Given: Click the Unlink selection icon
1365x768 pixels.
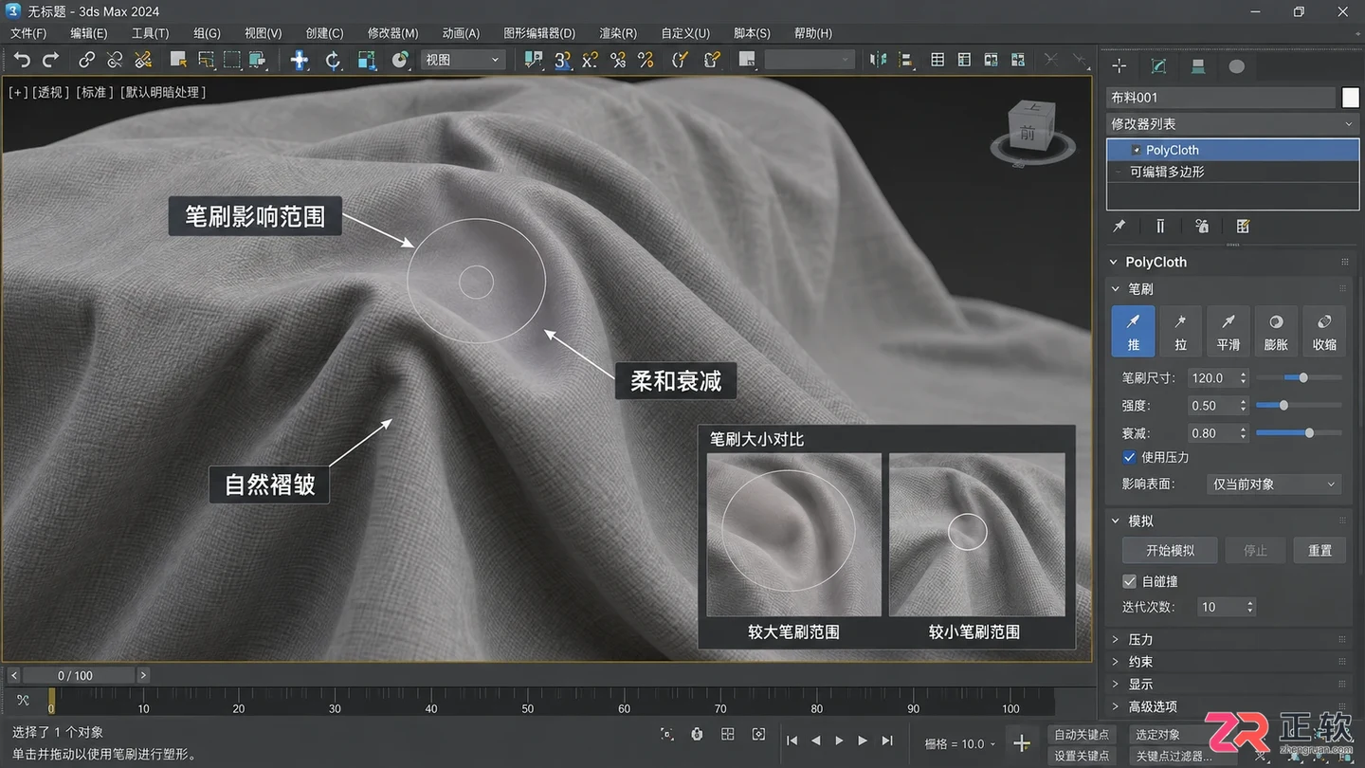Looking at the screenshot, I should click(x=115, y=60).
